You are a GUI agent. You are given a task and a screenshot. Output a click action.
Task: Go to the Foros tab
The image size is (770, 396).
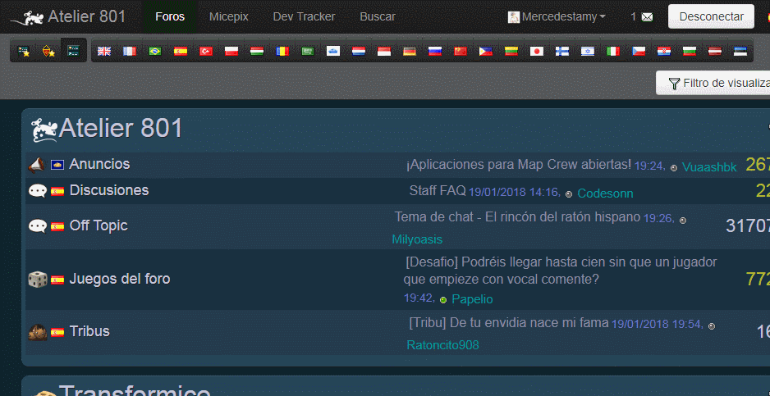tap(170, 16)
